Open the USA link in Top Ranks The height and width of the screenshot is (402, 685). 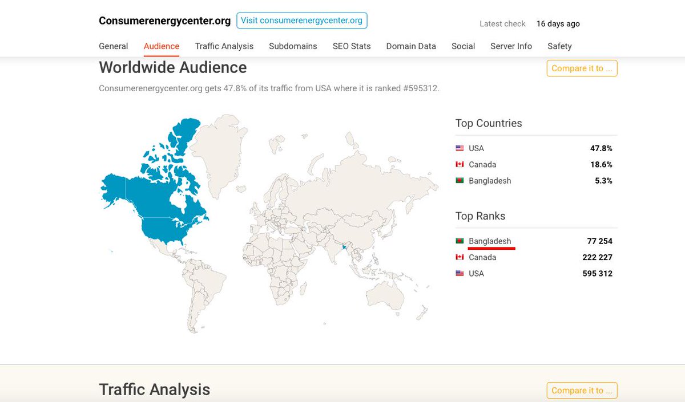pos(476,274)
